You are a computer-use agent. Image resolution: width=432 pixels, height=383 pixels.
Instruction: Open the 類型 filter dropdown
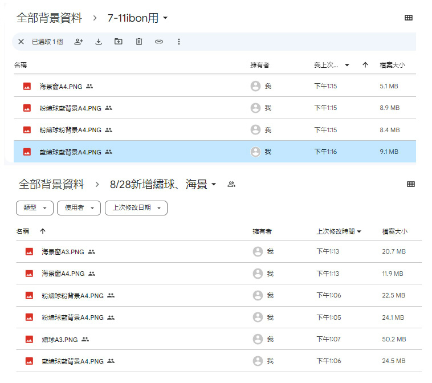(x=35, y=208)
